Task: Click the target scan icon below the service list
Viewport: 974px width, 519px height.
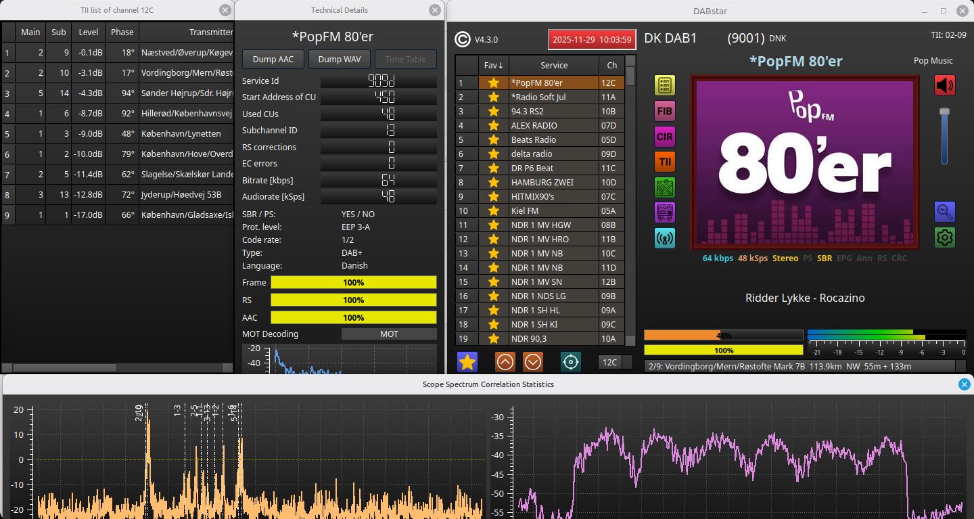Action: 570,362
